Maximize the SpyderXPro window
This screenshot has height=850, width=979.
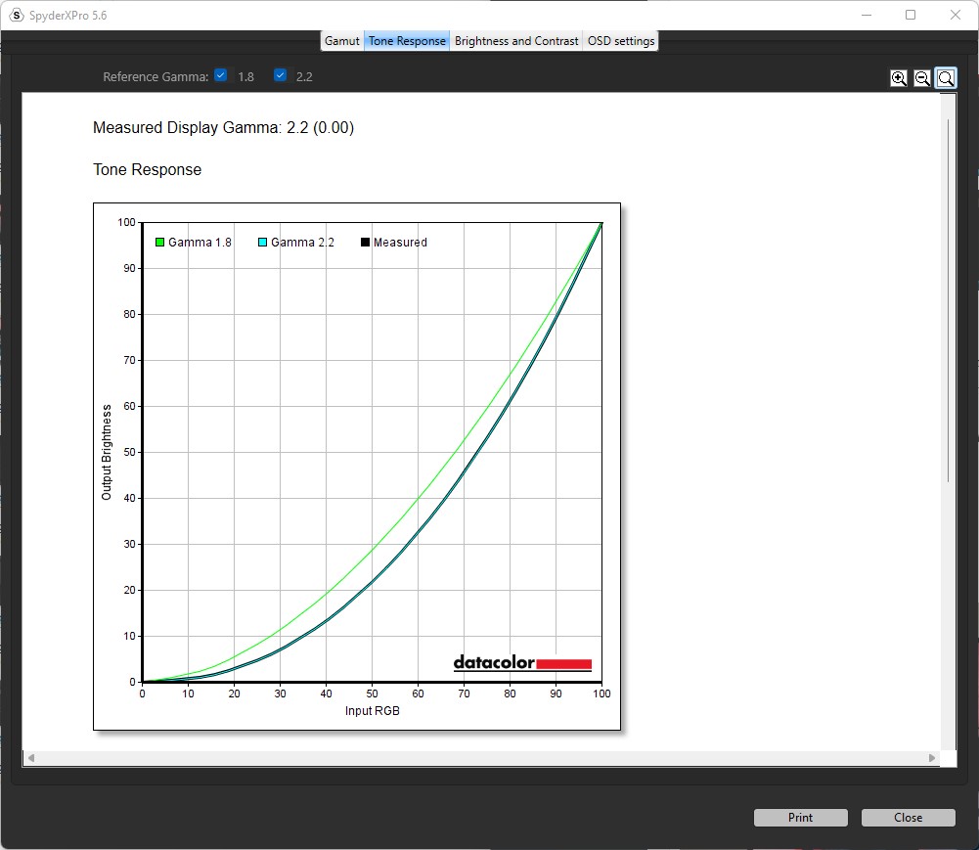[x=911, y=15]
